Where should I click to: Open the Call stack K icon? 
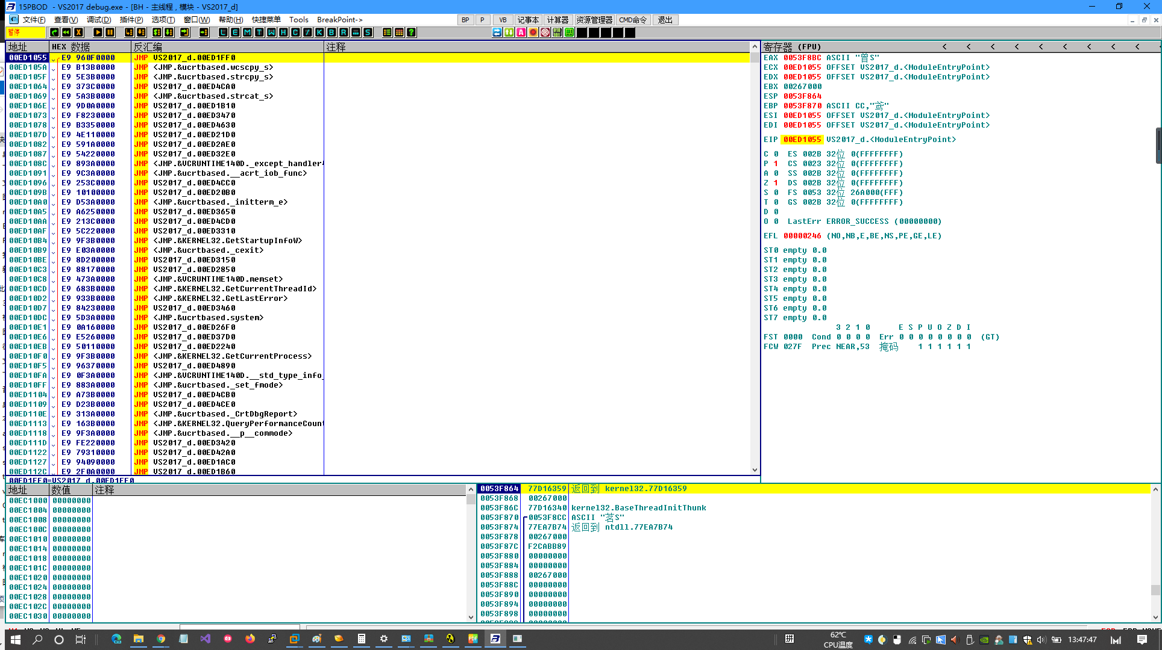click(x=319, y=32)
